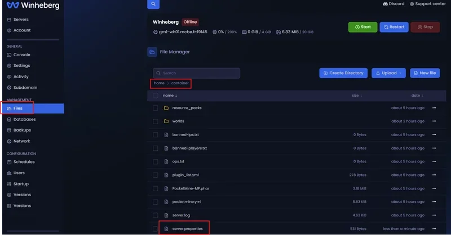Open more options for banned-ips.txt row
This screenshot has height=235, width=451.
[x=434, y=134]
